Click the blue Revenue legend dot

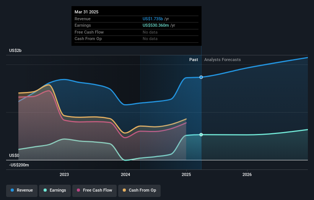coord(12,190)
